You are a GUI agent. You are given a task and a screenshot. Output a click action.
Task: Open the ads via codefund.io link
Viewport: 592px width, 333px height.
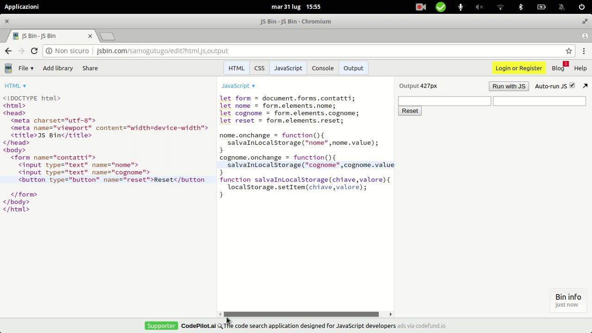tap(421, 326)
